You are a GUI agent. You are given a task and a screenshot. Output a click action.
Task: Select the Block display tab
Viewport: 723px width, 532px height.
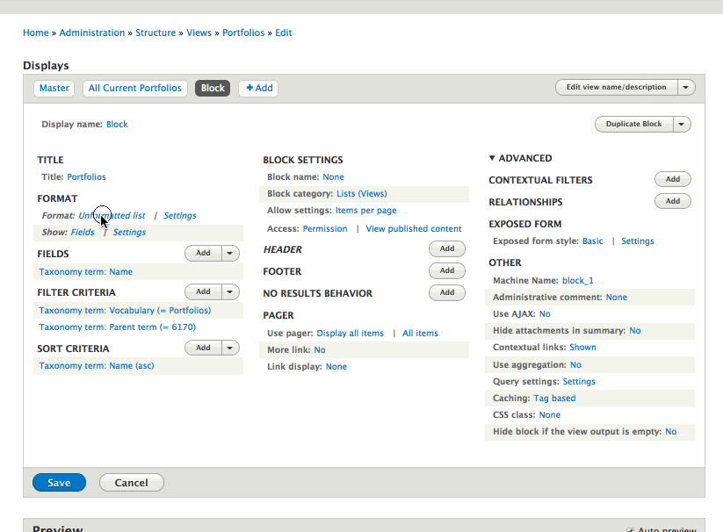[213, 88]
